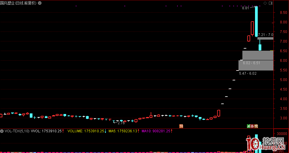
Task: Click the orange 预 event marker
Action: [x=181, y=126]
